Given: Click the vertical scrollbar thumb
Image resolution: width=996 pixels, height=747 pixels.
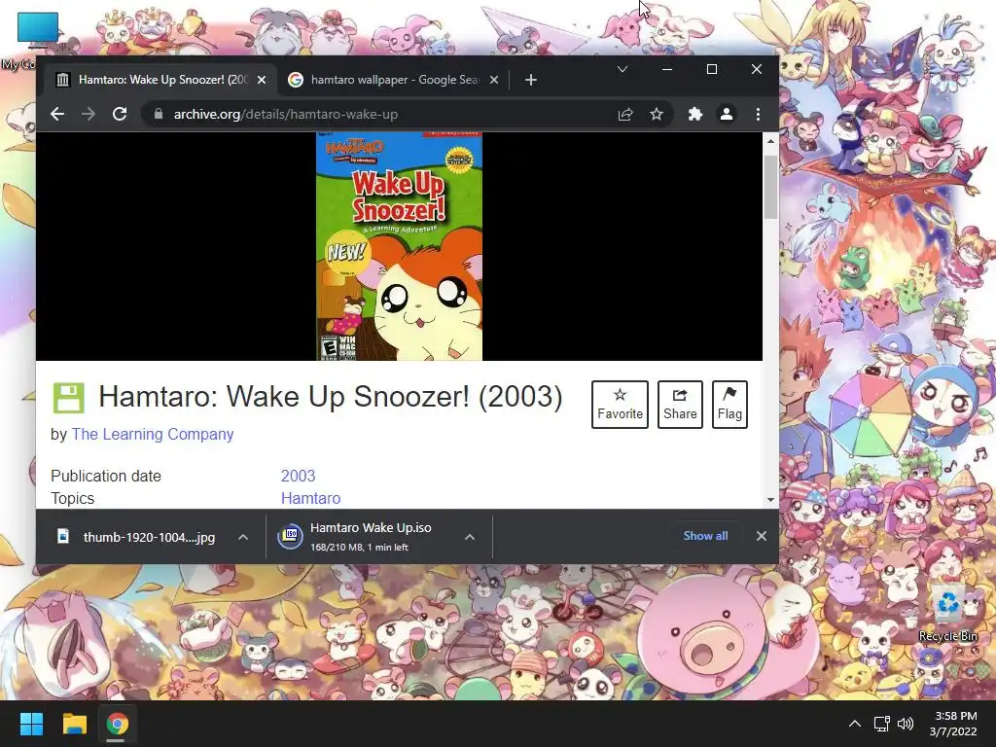Looking at the screenshot, I should 770,187.
